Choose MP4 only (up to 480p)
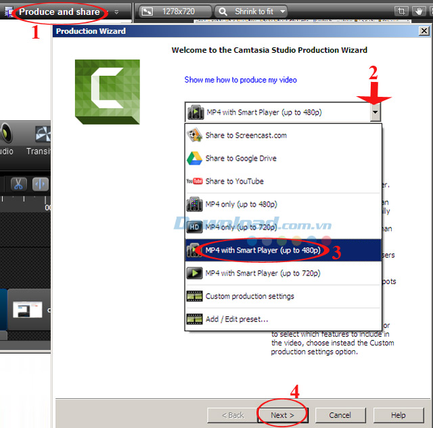Viewport: 433px width, 428px height. click(283, 205)
